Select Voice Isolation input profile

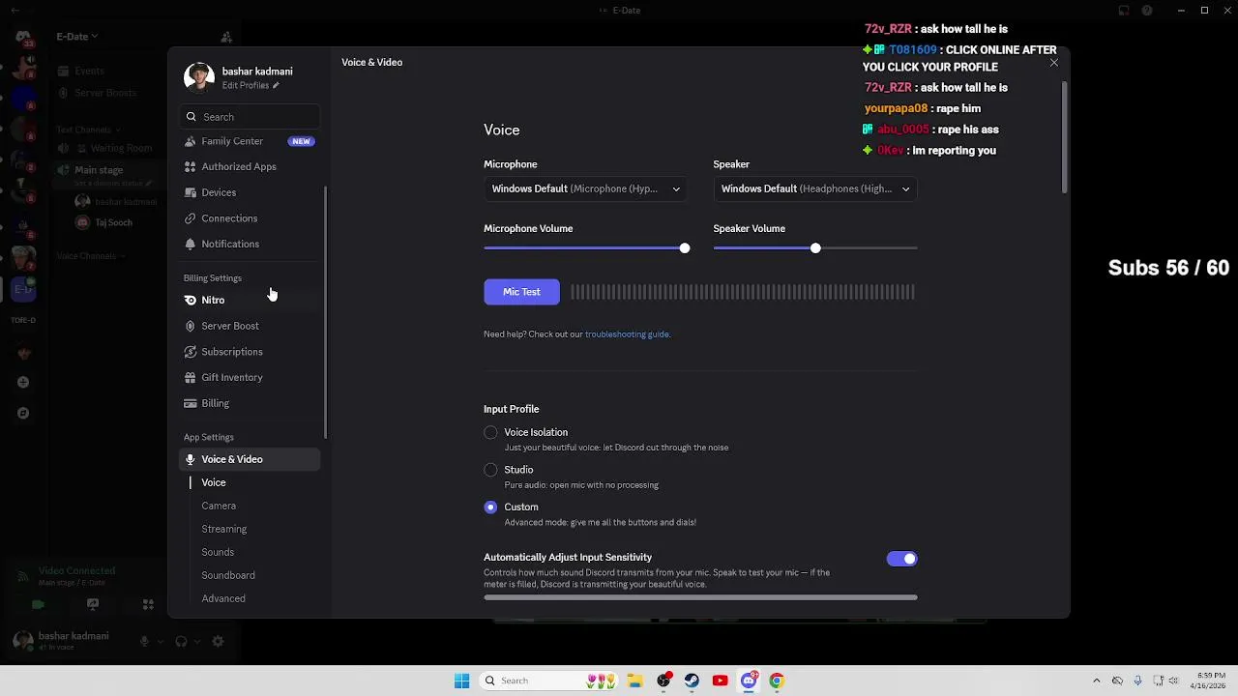[490, 432]
